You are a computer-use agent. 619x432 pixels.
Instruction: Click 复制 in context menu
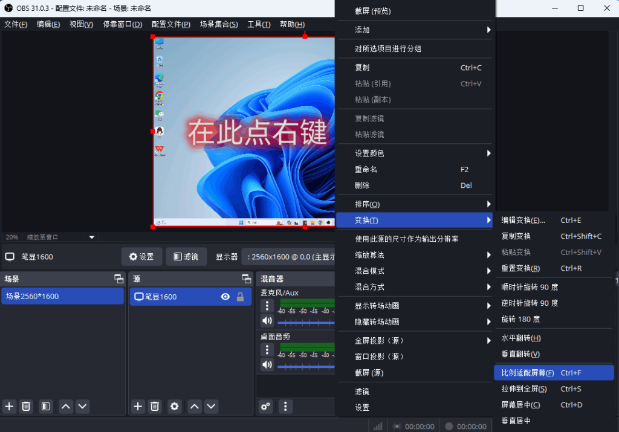(415, 68)
